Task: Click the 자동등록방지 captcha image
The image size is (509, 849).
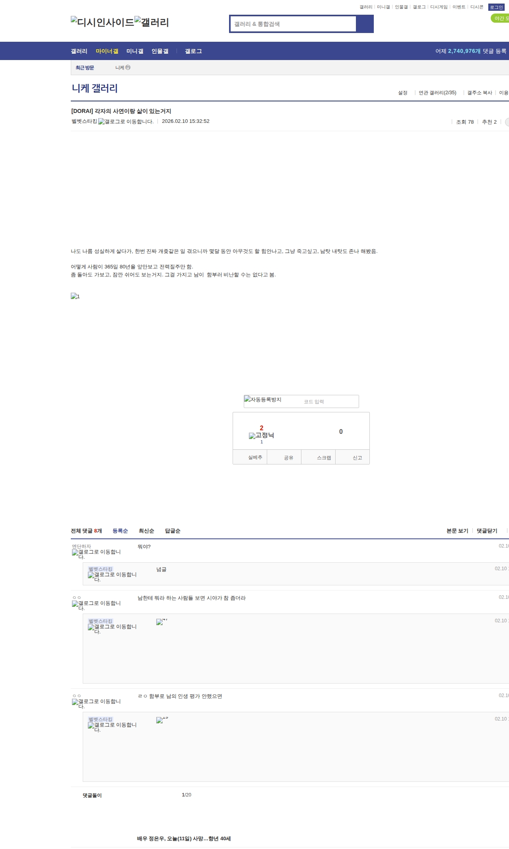Action: click(x=263, y=399)
